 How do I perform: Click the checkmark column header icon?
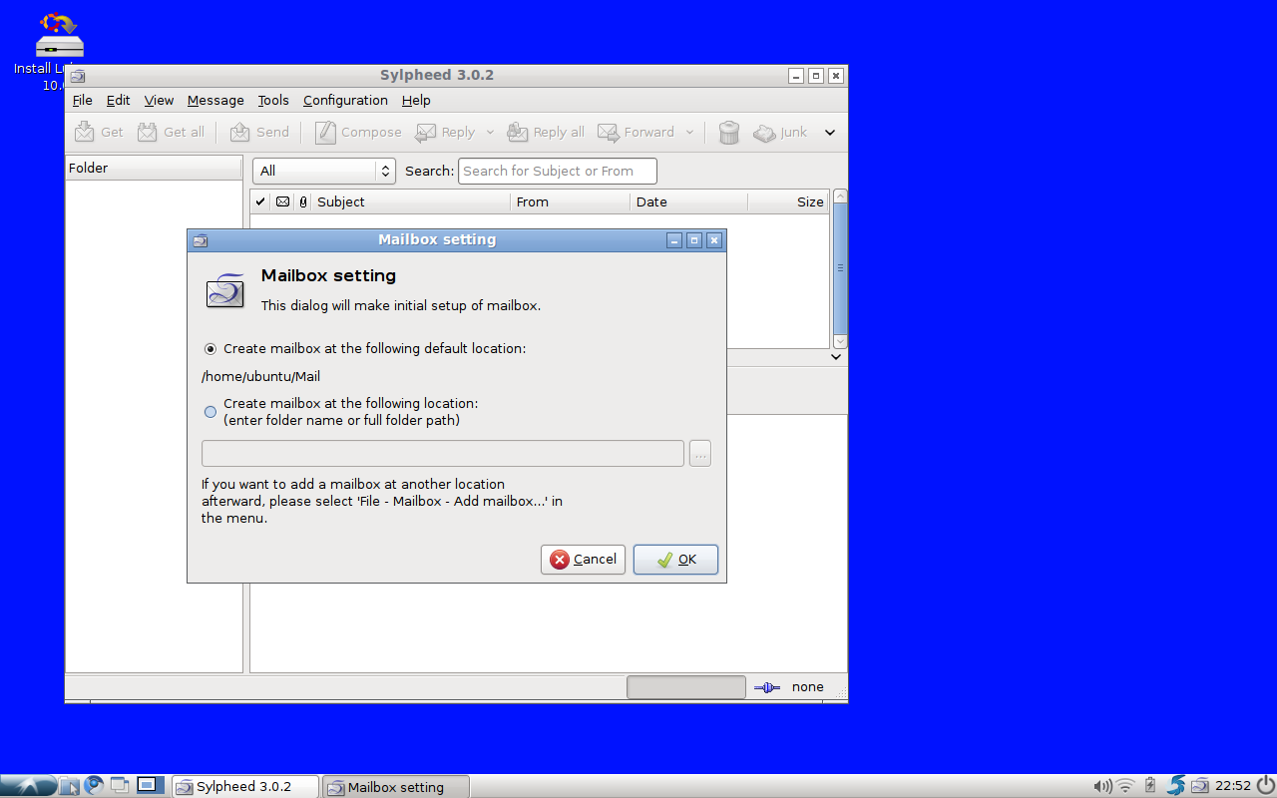coord(260,201)
